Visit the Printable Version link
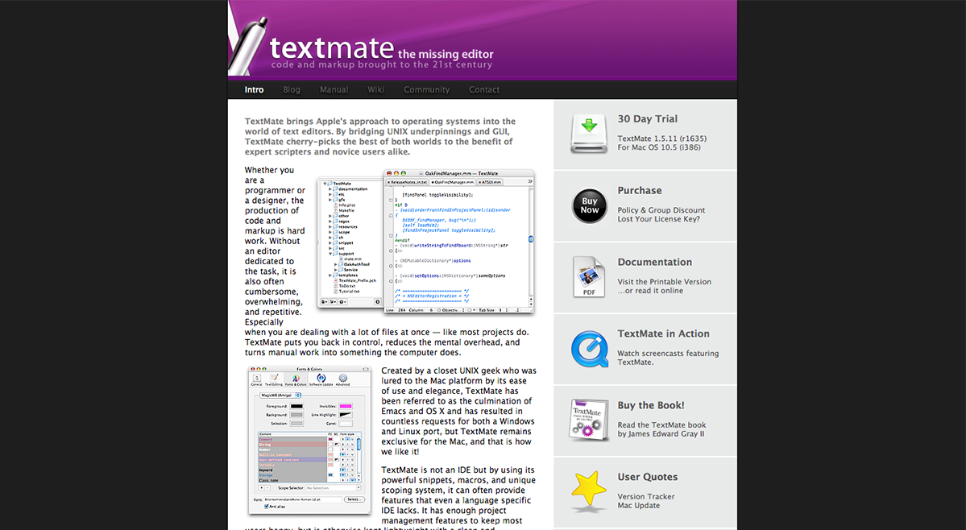The height and width of the screenshot is (530, 966). pyautogui.click(x=664, y=282)
